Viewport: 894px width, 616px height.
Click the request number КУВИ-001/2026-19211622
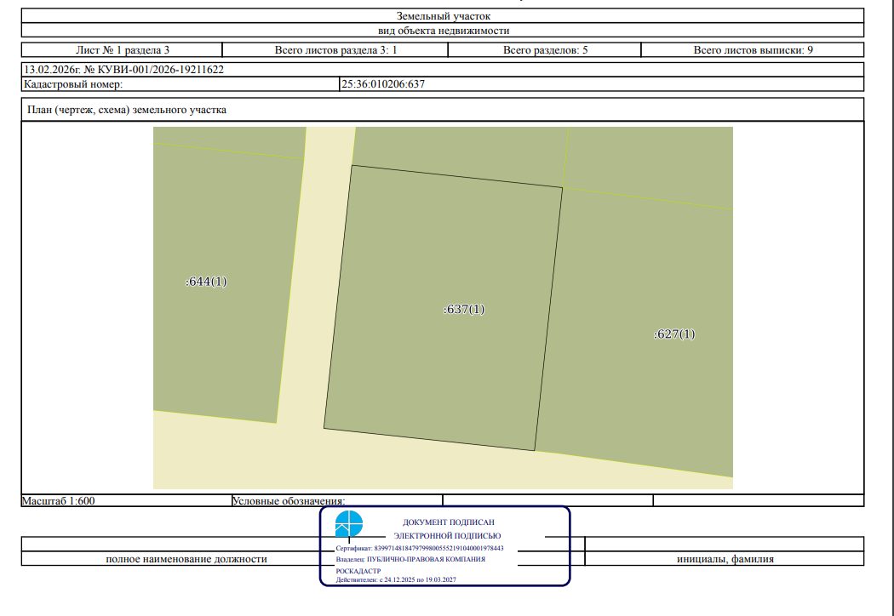153,70
